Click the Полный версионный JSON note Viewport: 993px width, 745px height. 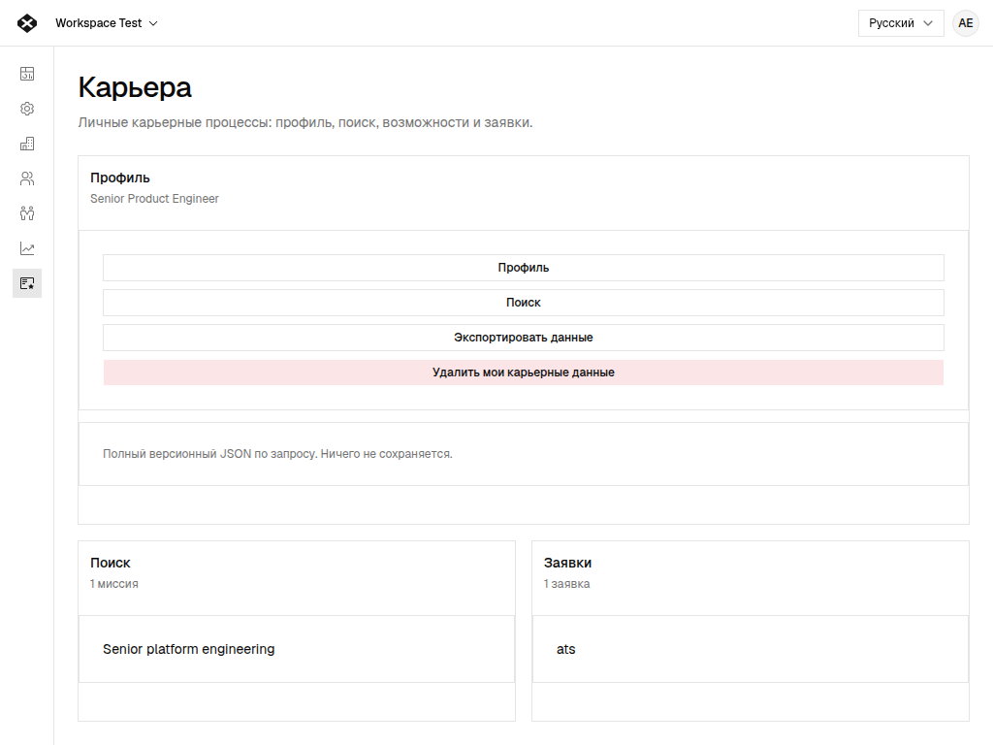click(277, 454)
